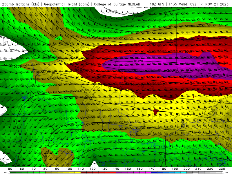Click the 50 value on the color scale
The height and width of the screenshot is (174, 232).
point(10,169)
